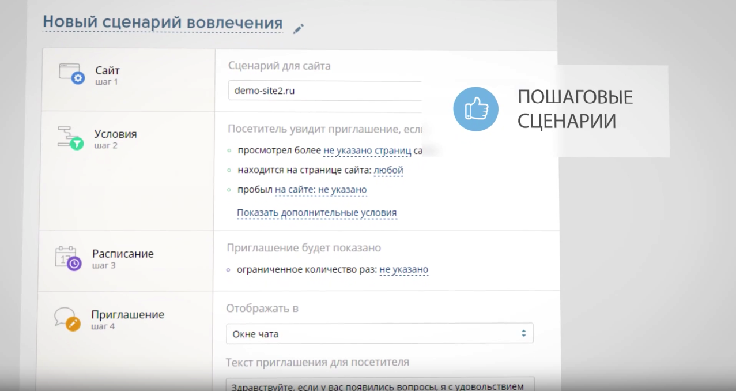
Task: Click the pencil icon to rename scenario
Action: tap(298, 29)
